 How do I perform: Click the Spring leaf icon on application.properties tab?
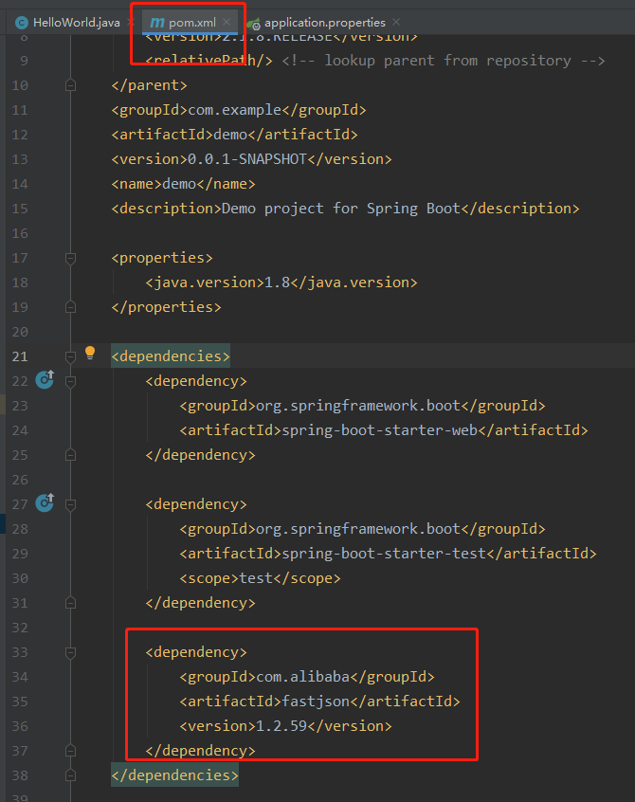(253, 23)
